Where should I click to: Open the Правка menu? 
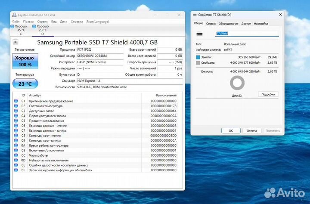click(28, 22)
